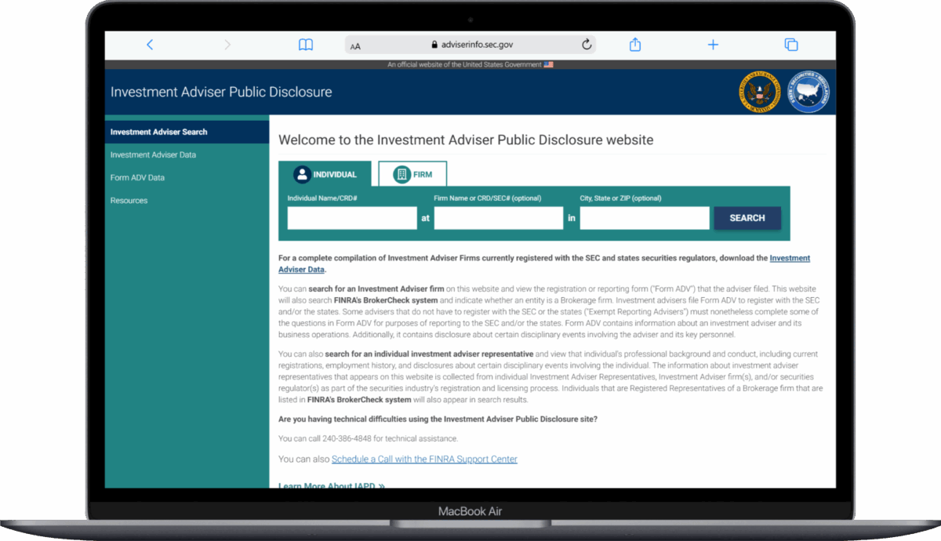941x541 pixels.
Task: Open a new tab with the plus icon
Action: (x=712, y=45)
